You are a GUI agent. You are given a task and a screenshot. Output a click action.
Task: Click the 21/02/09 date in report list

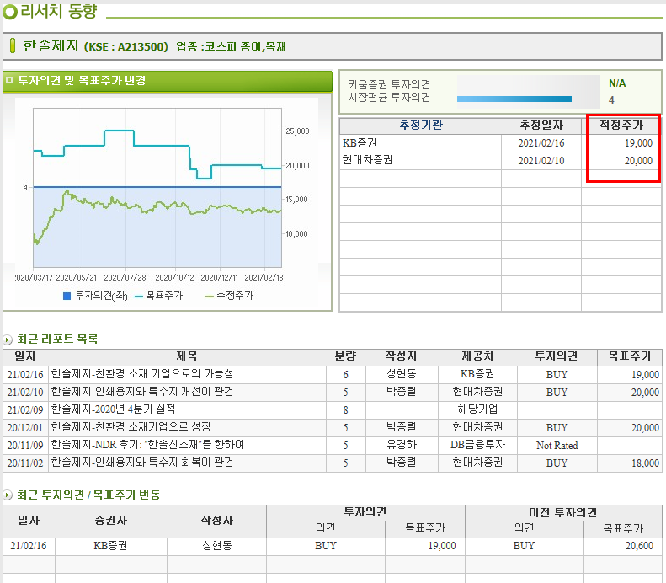click(x=25, y=410)
